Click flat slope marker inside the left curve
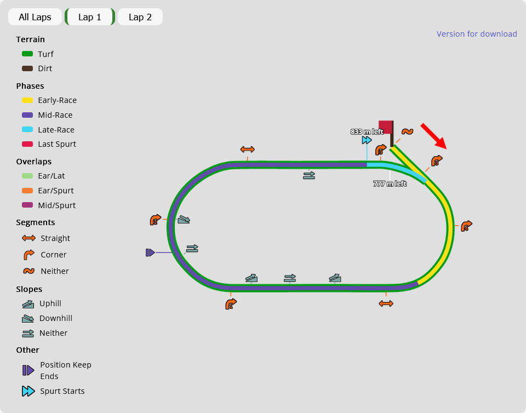This screenshot has height=413, width=526. point(192,249)
